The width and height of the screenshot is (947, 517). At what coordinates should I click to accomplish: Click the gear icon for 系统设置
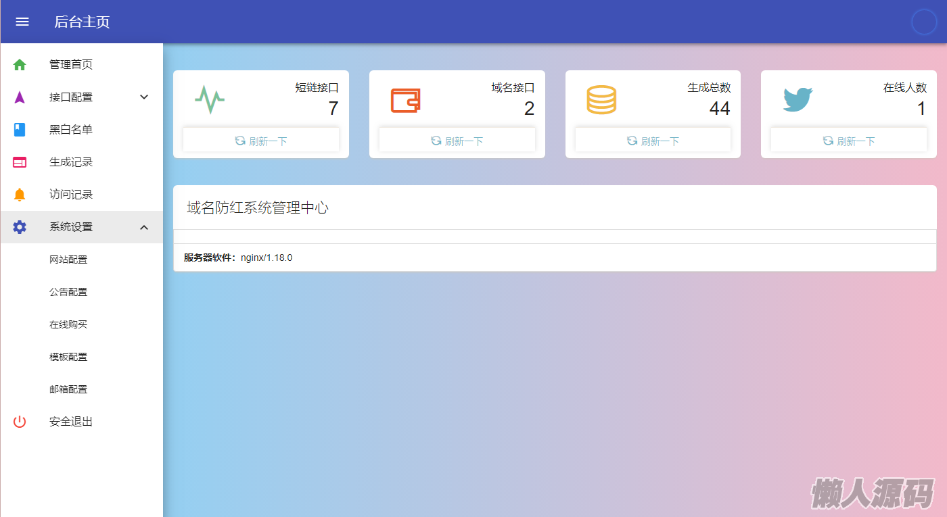point(20,227)
